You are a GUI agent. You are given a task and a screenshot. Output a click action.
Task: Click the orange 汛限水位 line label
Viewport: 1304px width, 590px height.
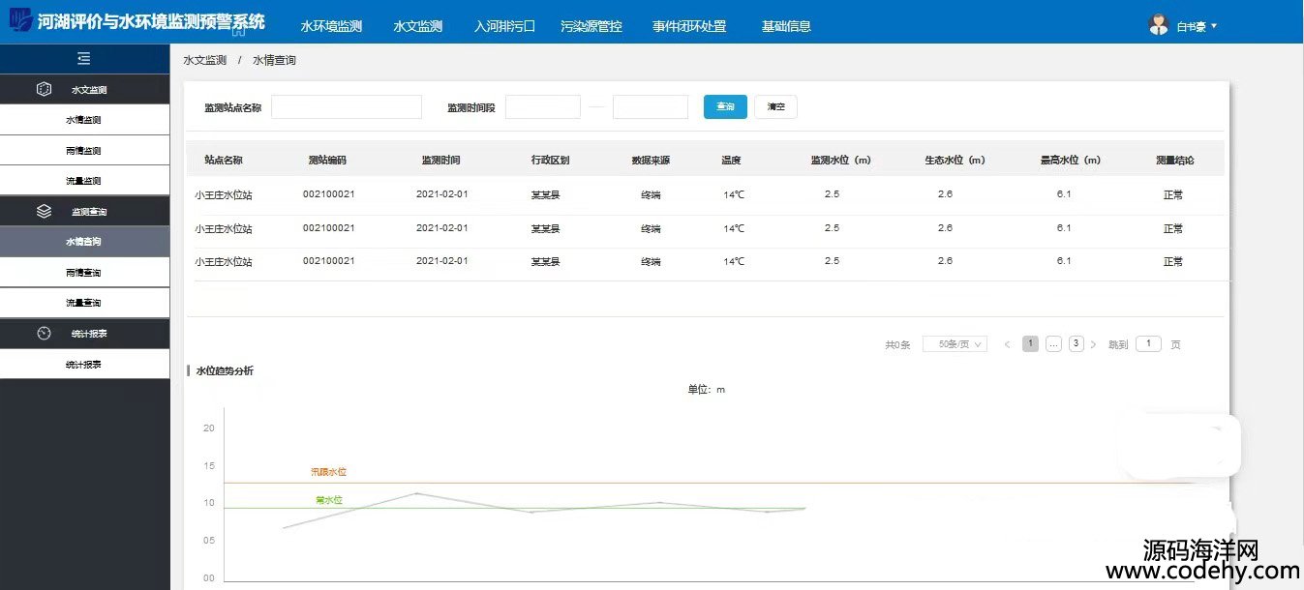[328, 472]
